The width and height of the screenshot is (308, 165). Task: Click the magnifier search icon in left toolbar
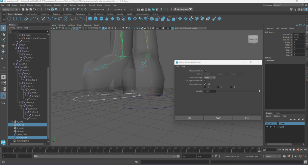[3, 103]
